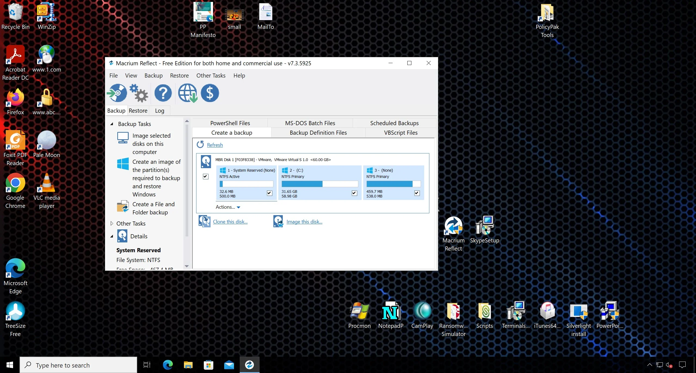Image resolution: width=696 pixels, height=373 pixels.
Task: Open the Windows Start button
Action: pos(10,365)
